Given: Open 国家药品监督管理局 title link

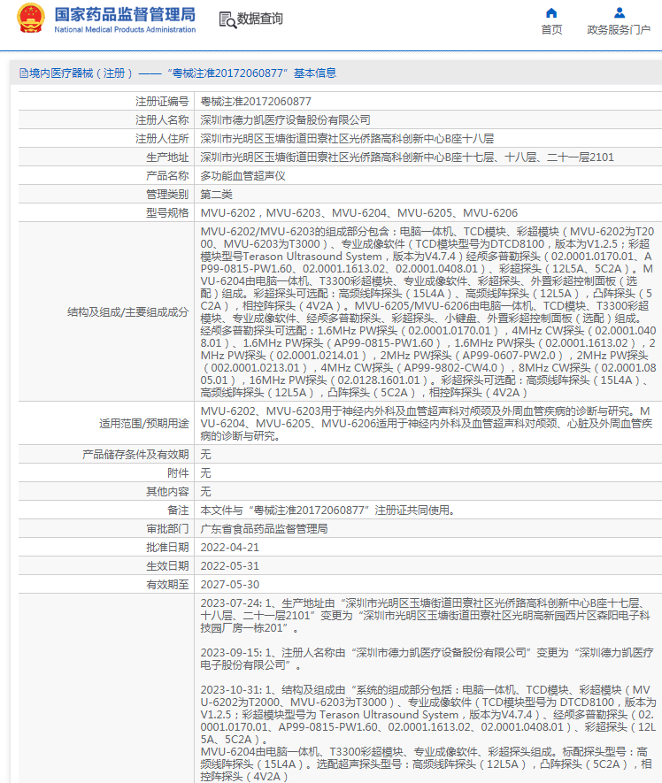Looking at the screenshot, I should (125, 14).
